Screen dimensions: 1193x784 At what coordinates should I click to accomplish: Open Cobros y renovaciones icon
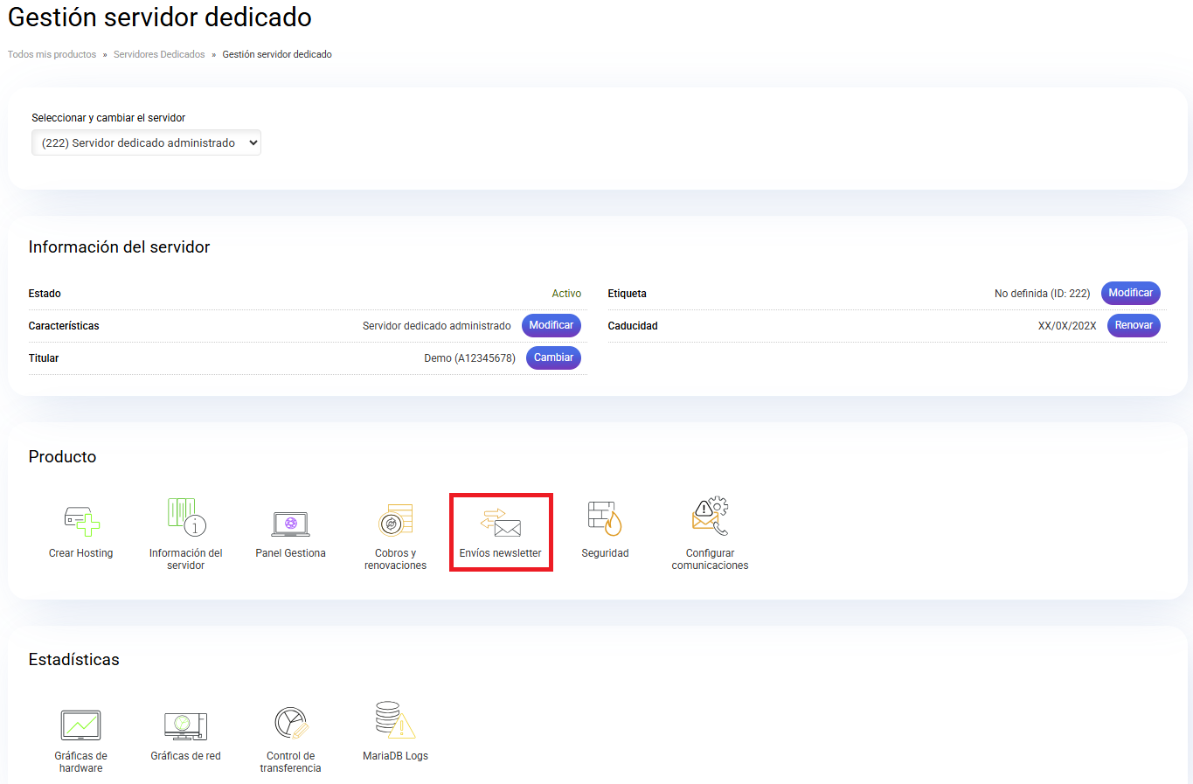[396, 521]
